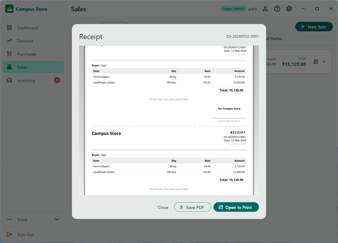This screenshot has height=243, width=338.
Task: Click Campus Store heading on customer copy
Action: 106,133
